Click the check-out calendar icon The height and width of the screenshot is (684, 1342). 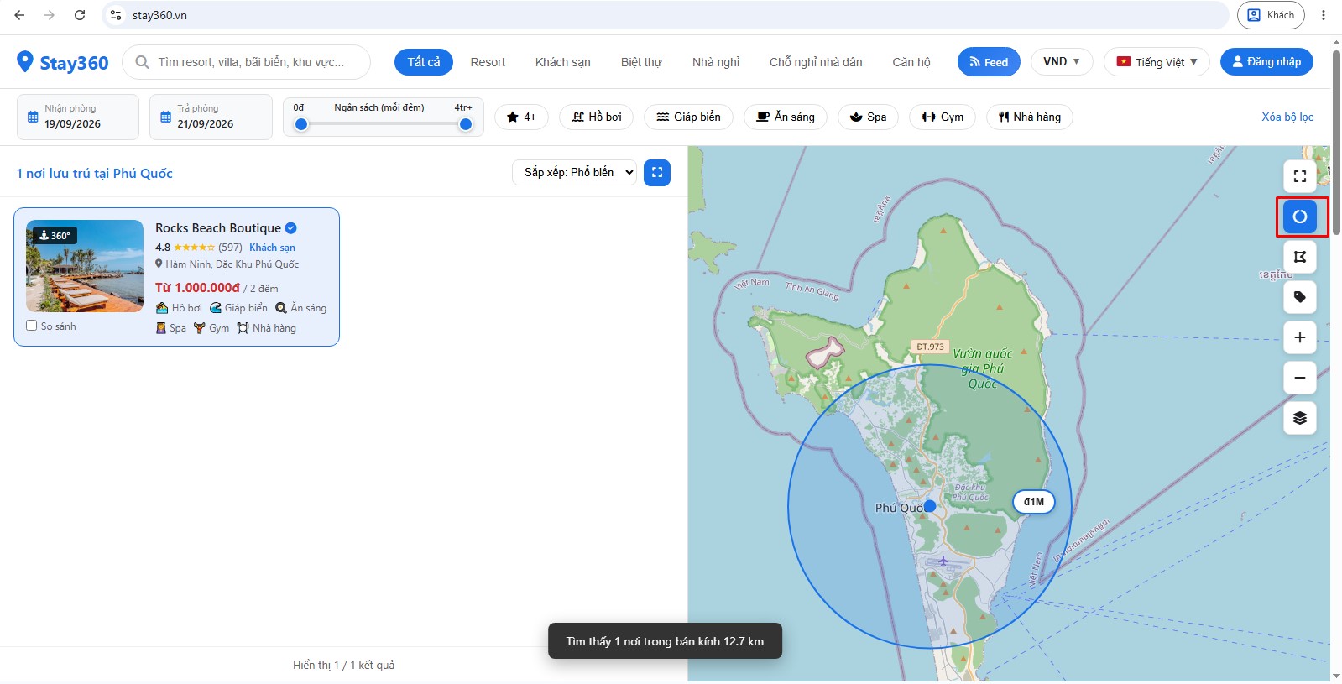[x=165, y=117]
